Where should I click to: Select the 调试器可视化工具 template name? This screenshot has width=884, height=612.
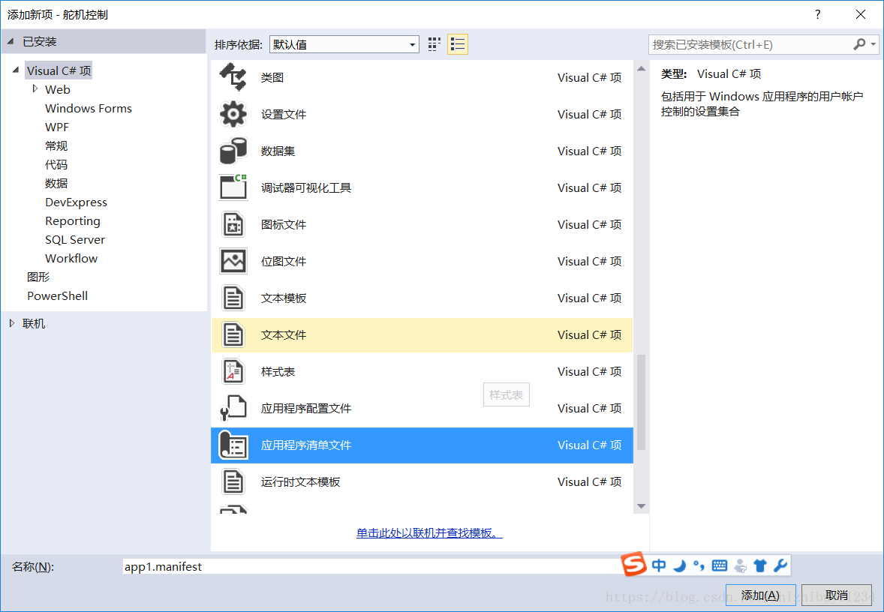(306, 187)
